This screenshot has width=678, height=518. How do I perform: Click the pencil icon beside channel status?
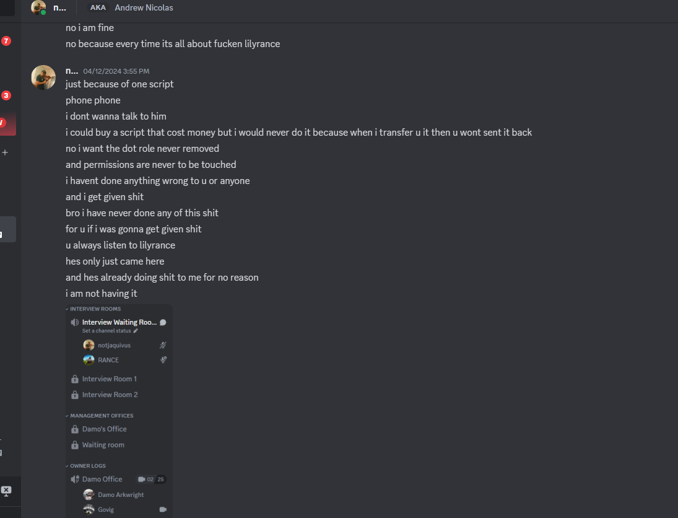136,331
